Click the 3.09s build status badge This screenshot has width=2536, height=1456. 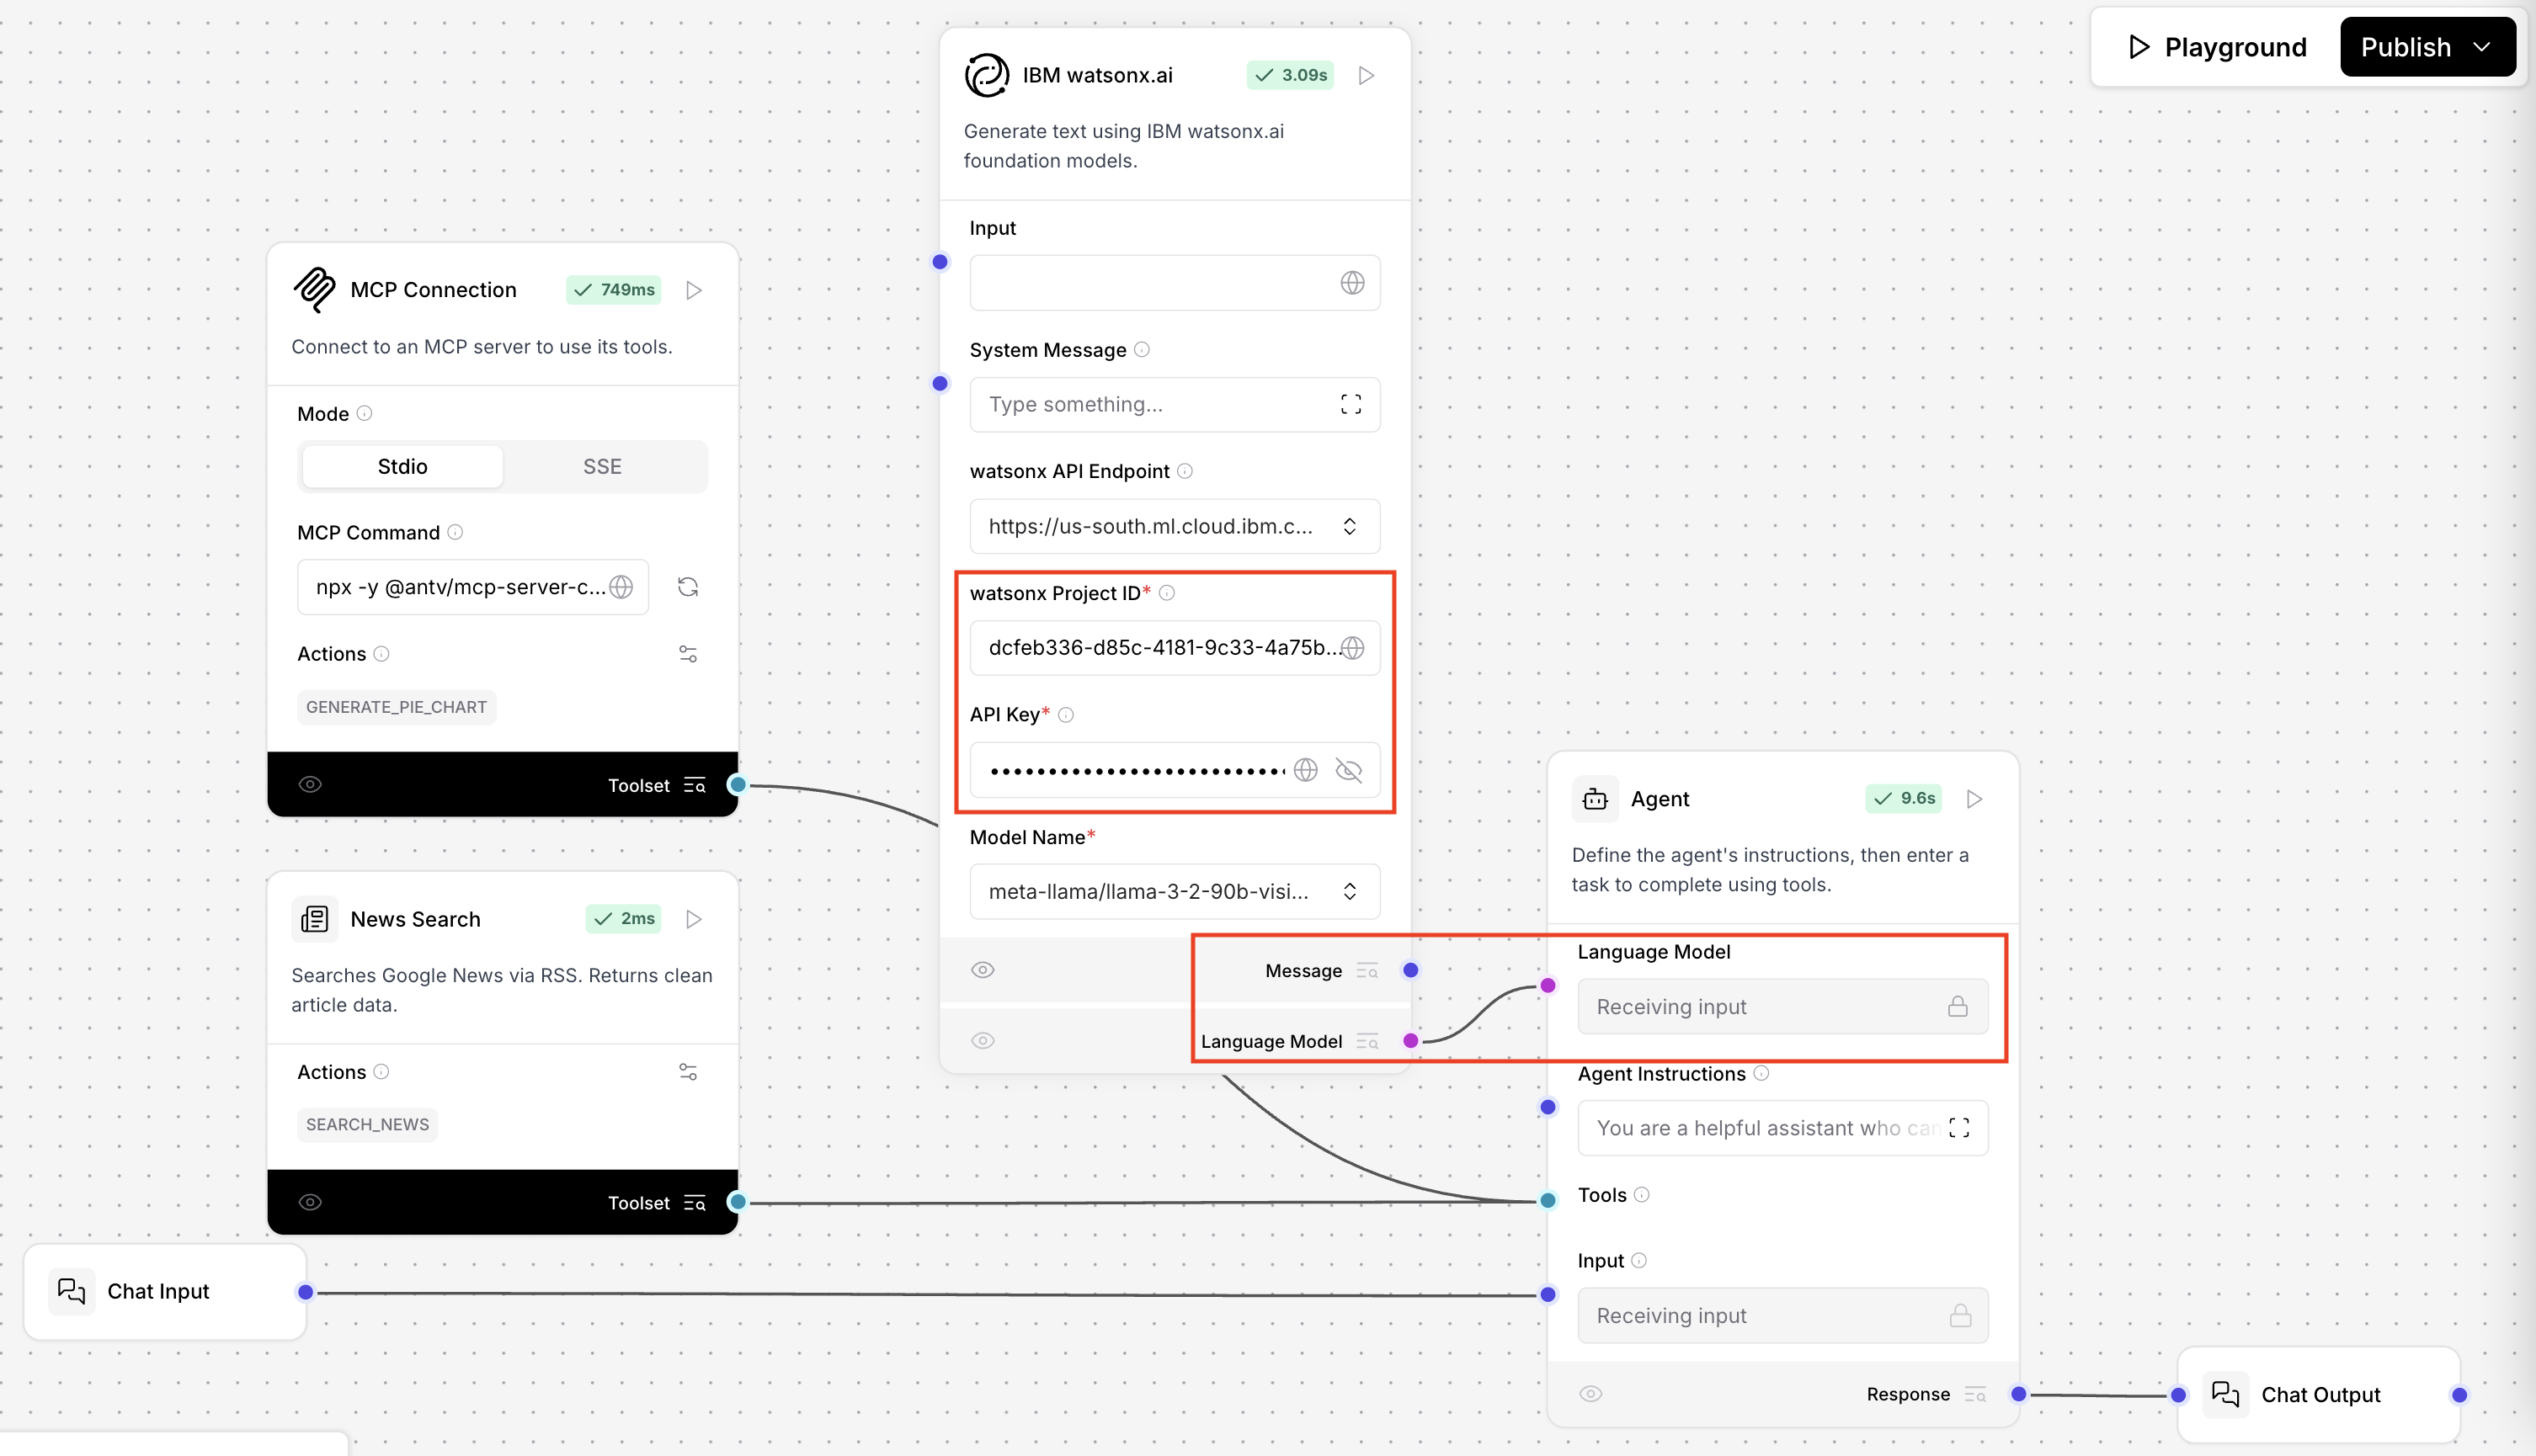point(1291,75)
